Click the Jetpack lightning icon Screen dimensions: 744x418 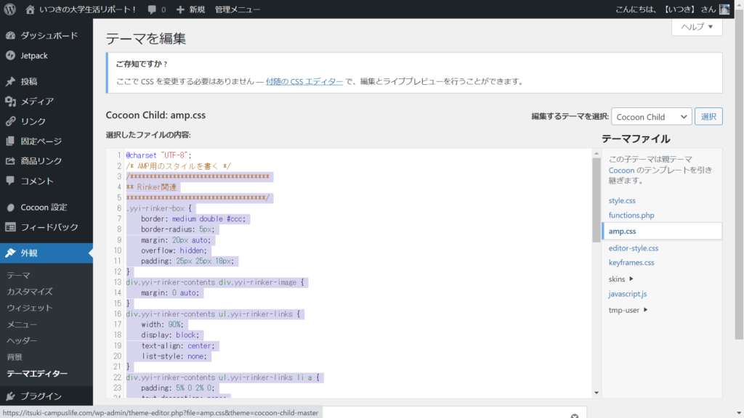click(10, 55)
